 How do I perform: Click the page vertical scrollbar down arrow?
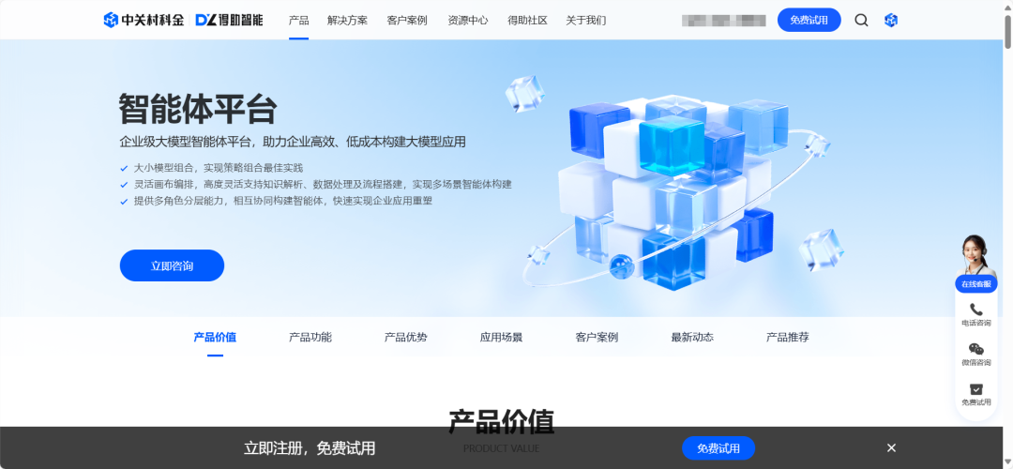[1007, 462]
